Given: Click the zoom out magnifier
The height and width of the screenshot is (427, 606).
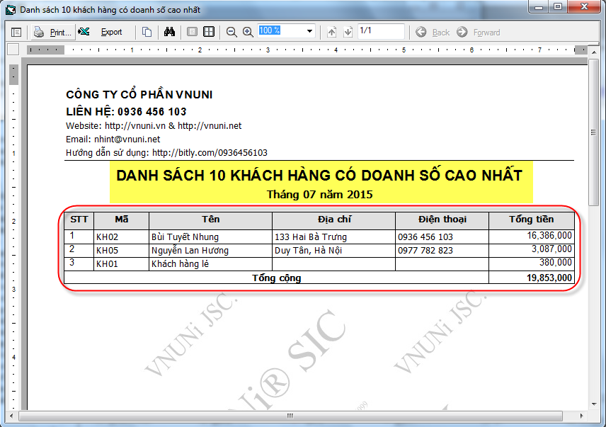Looking at the screenshot, I should click(231, 33).
